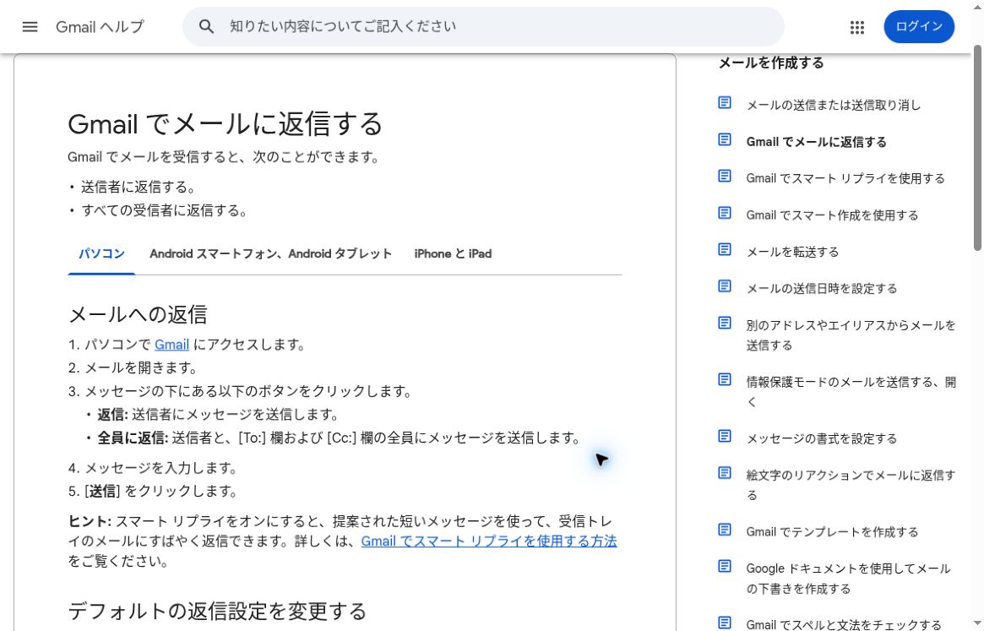Open メッセージの書式を設定する article

822,438
